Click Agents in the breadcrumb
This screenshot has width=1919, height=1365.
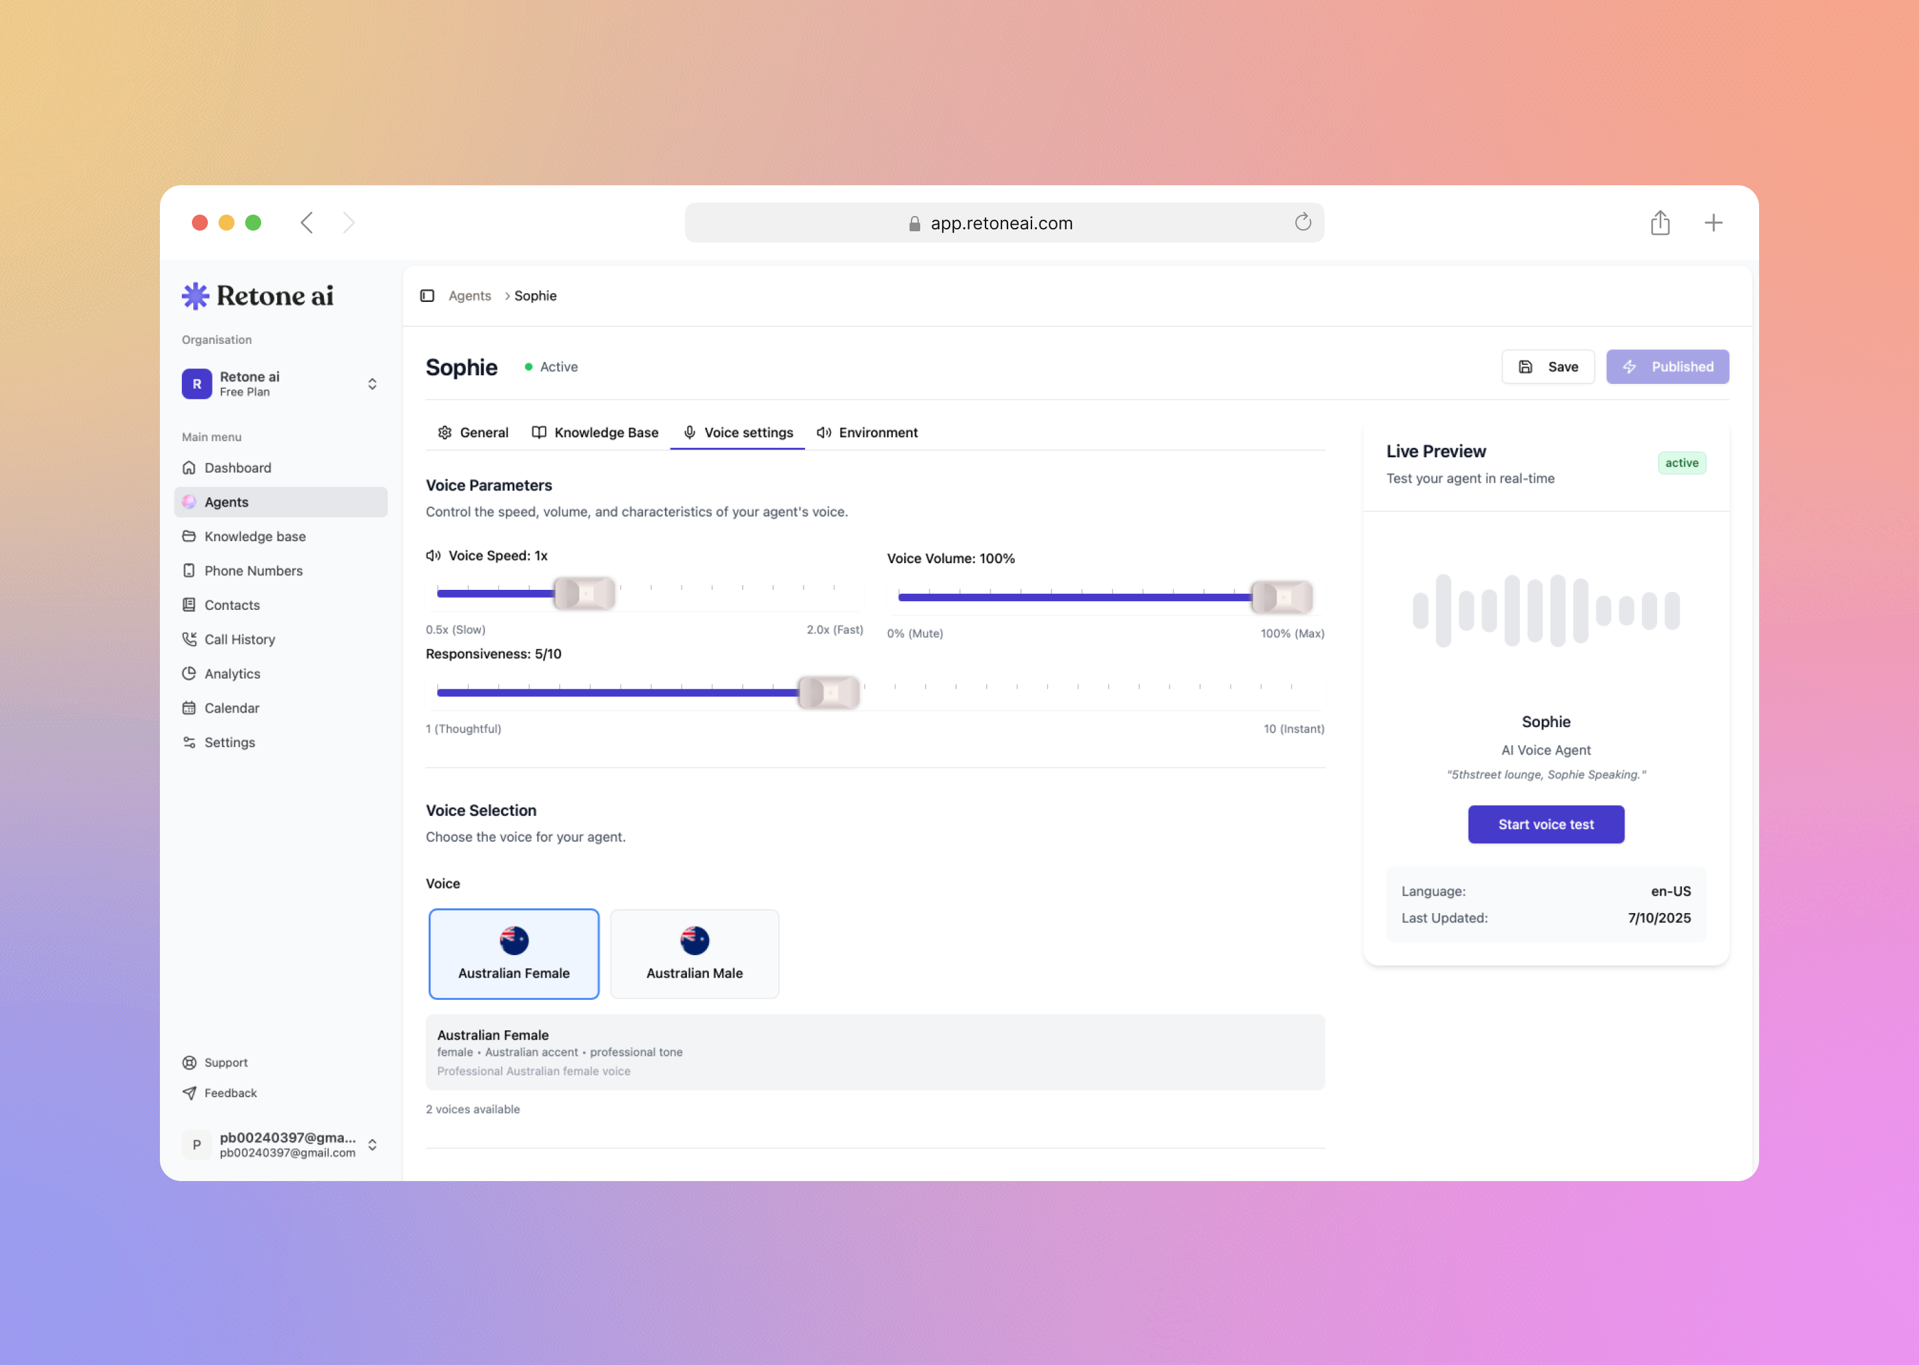pyautogui.click(x=469, y=296)
